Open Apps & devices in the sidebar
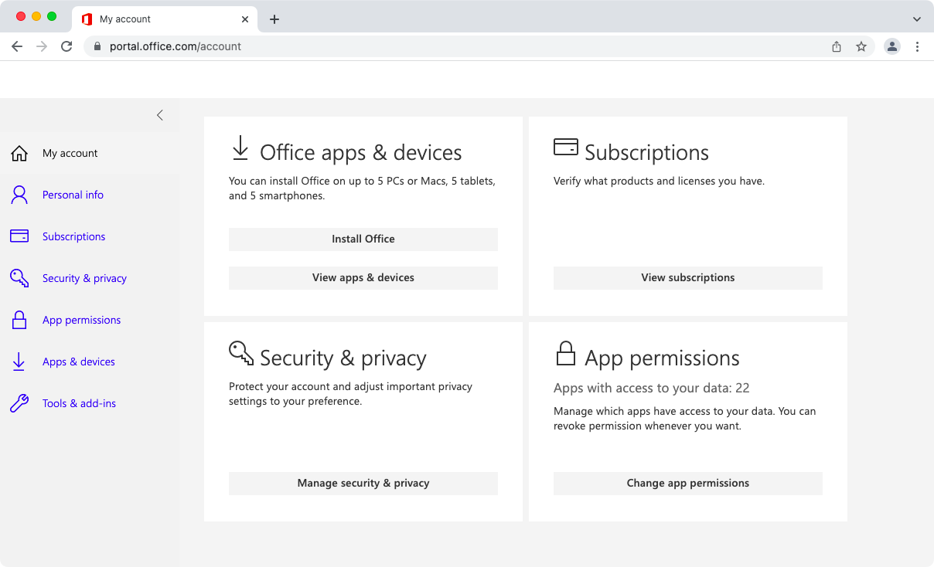 (x=79, y=362)
